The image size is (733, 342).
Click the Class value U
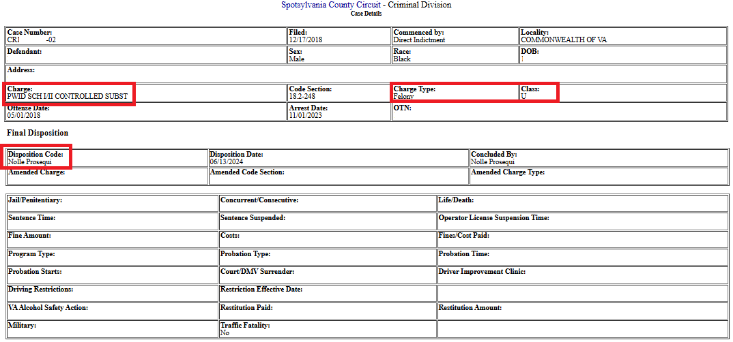coord(523,97)
